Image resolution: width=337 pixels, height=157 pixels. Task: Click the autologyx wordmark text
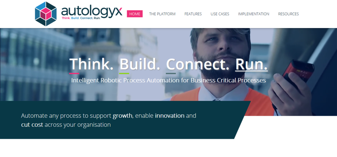coord(92,11)
